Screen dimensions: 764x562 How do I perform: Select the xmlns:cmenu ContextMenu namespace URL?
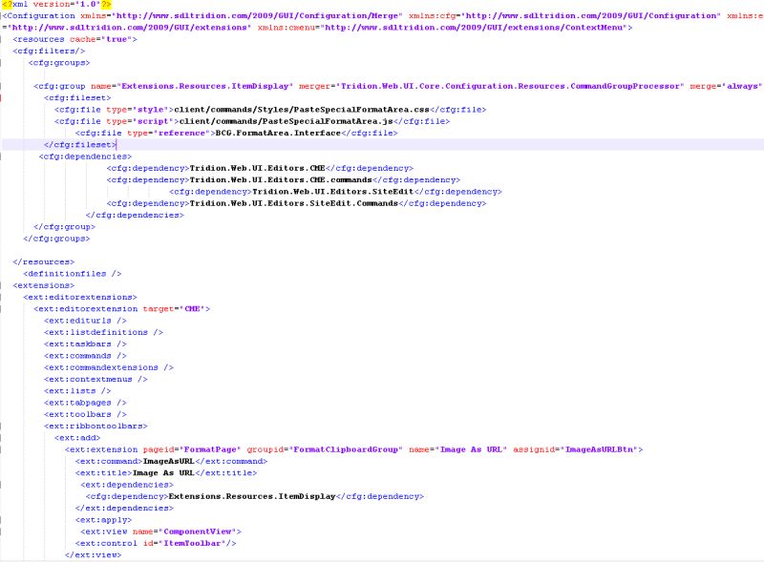[x=474, y=28]
